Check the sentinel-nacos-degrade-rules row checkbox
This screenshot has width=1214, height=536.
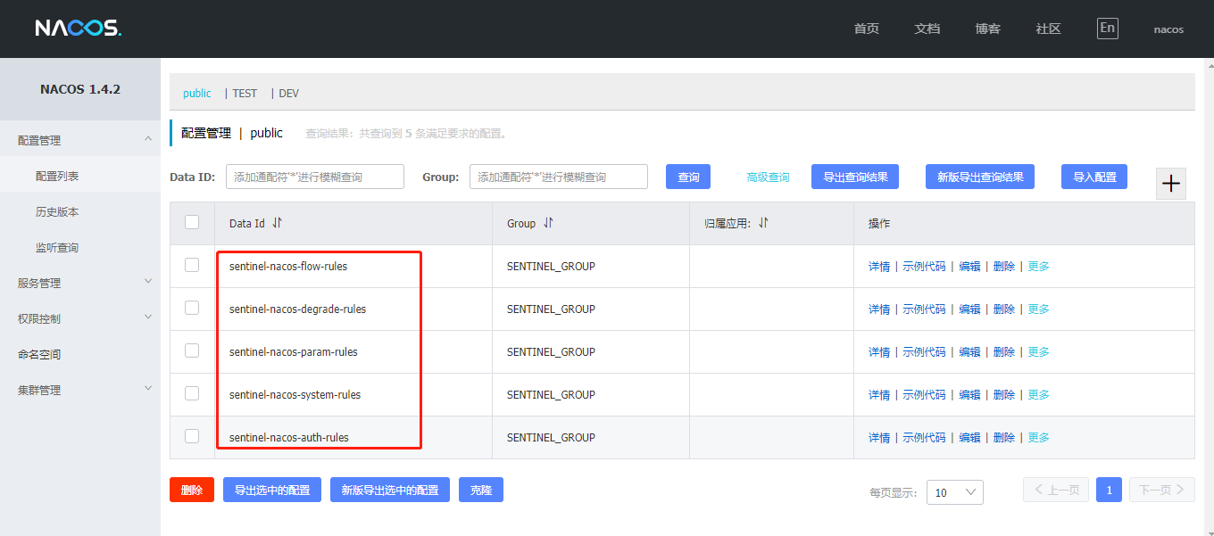pos(192,308)
